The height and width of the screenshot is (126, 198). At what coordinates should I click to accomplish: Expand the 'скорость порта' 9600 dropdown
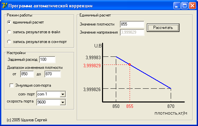click(x=63, y=102)
